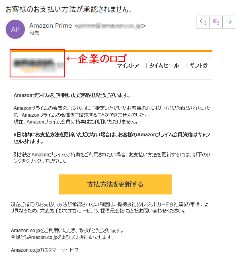Viewport: 236px width, 257px height.
Task: Click the bold Amazonプライム greeting line
Action: (72, 95)
